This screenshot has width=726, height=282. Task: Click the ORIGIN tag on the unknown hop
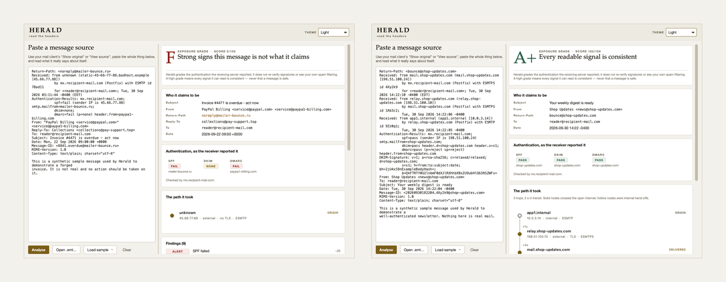(333, 212)
